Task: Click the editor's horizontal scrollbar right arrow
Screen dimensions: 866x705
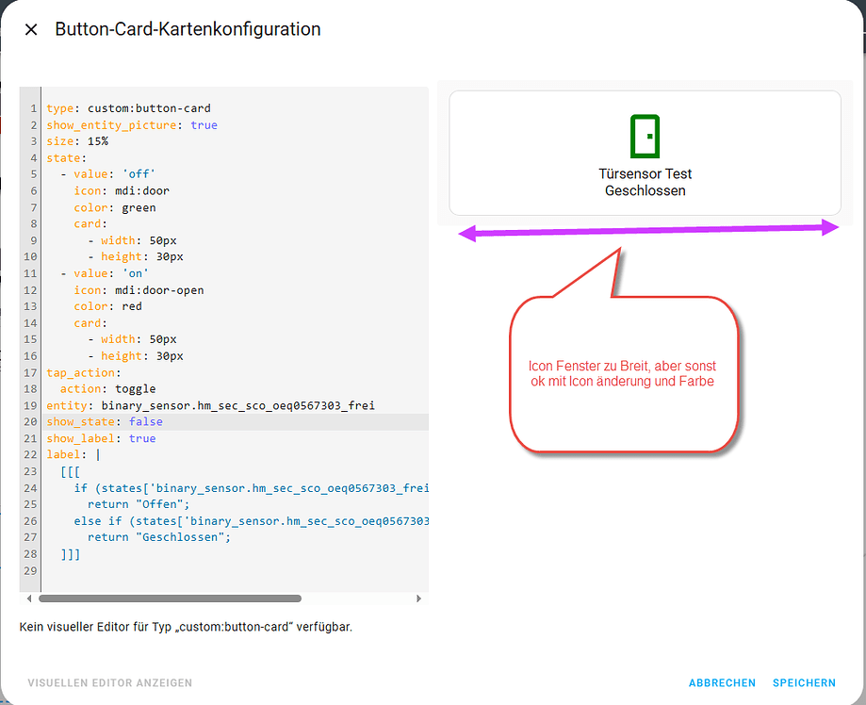Action: pos(420,598)
